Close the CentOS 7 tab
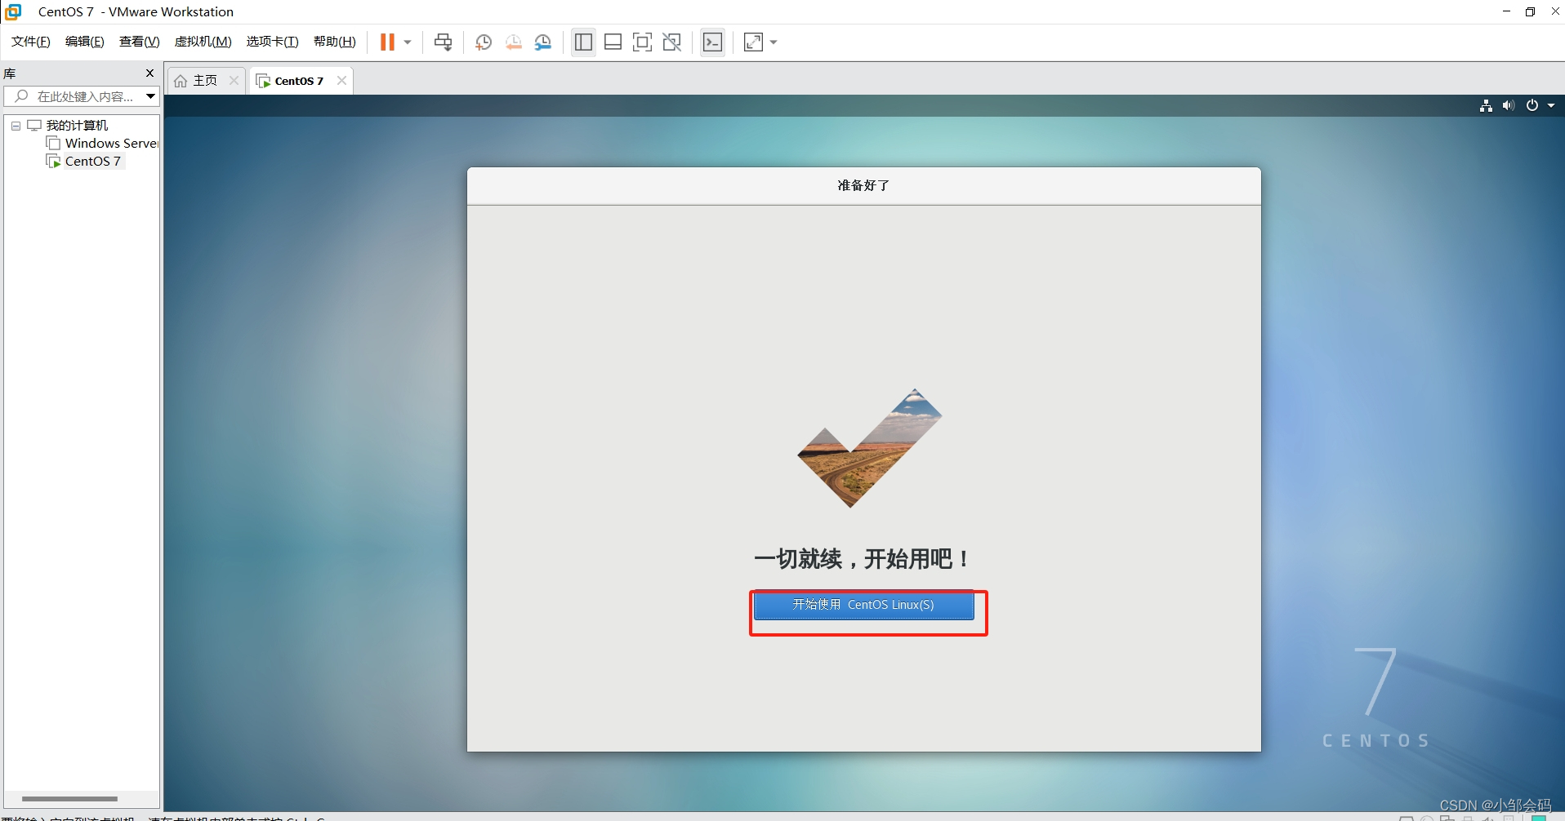This screenshot has height=821, width=1565. [x=341, y=81]
